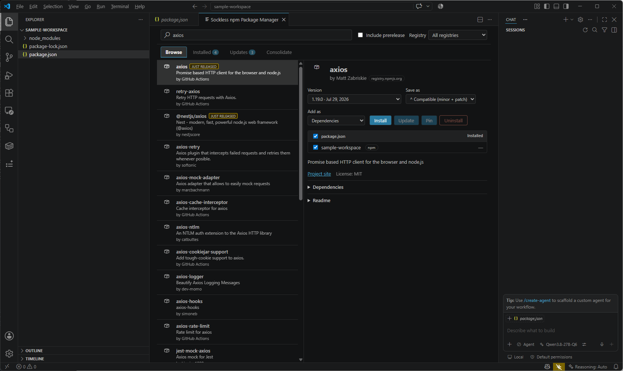Filter chat sessions
Image resolution: width=623 pixels, height=371 pixels.
[604, 30]
